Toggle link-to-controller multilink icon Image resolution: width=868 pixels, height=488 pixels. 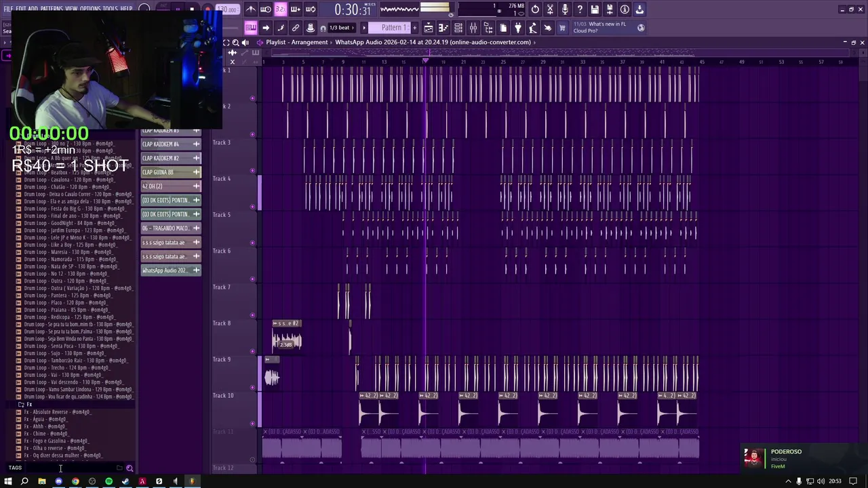296,28
